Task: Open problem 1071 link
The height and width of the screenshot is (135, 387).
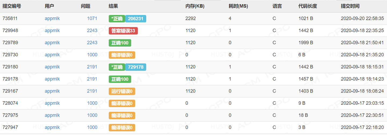Action: tap(92, 18)
